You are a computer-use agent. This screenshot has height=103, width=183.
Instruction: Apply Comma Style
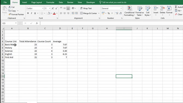pyautogui.click(x=112, y=13)
